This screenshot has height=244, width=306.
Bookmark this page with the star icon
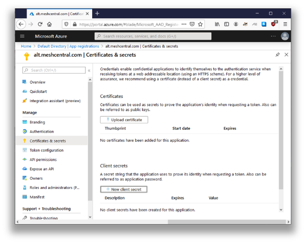point(200,24)
